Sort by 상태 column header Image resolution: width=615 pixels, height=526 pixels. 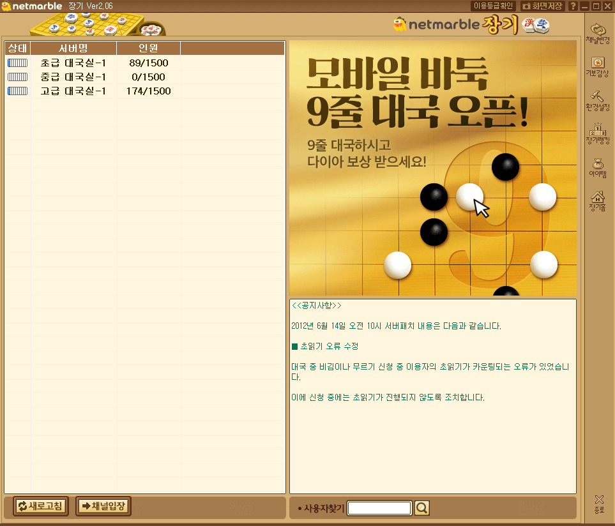[18, 49]
